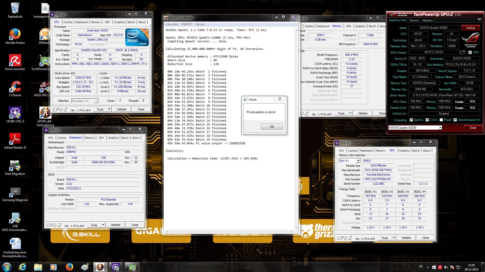Image resolution: width=485 pixels, height=272 pixels.
Task: Open the Erarbeitung einer Konzeptstudie Word document
Action: tap(15, 248)
